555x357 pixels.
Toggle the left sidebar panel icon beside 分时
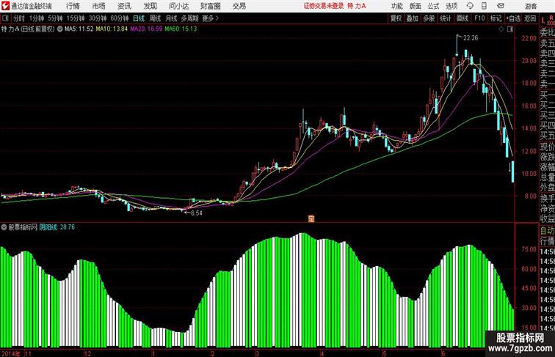pyautogui.click(x=5, y=18)
